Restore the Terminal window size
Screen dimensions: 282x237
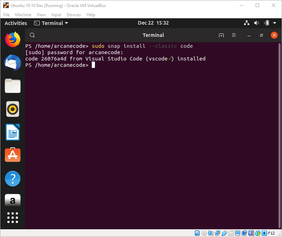pyautogui.click(x=262, y=35)
